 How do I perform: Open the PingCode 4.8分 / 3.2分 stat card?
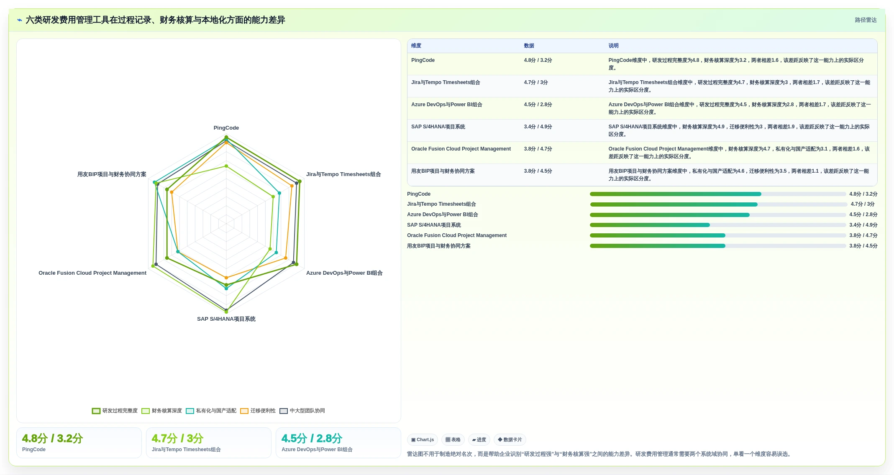coord(79,443)
